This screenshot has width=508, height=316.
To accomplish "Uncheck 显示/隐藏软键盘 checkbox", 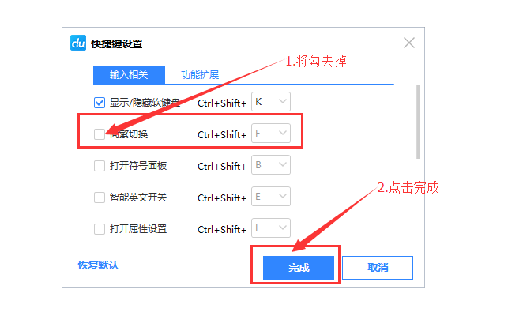I will [100, 103].
